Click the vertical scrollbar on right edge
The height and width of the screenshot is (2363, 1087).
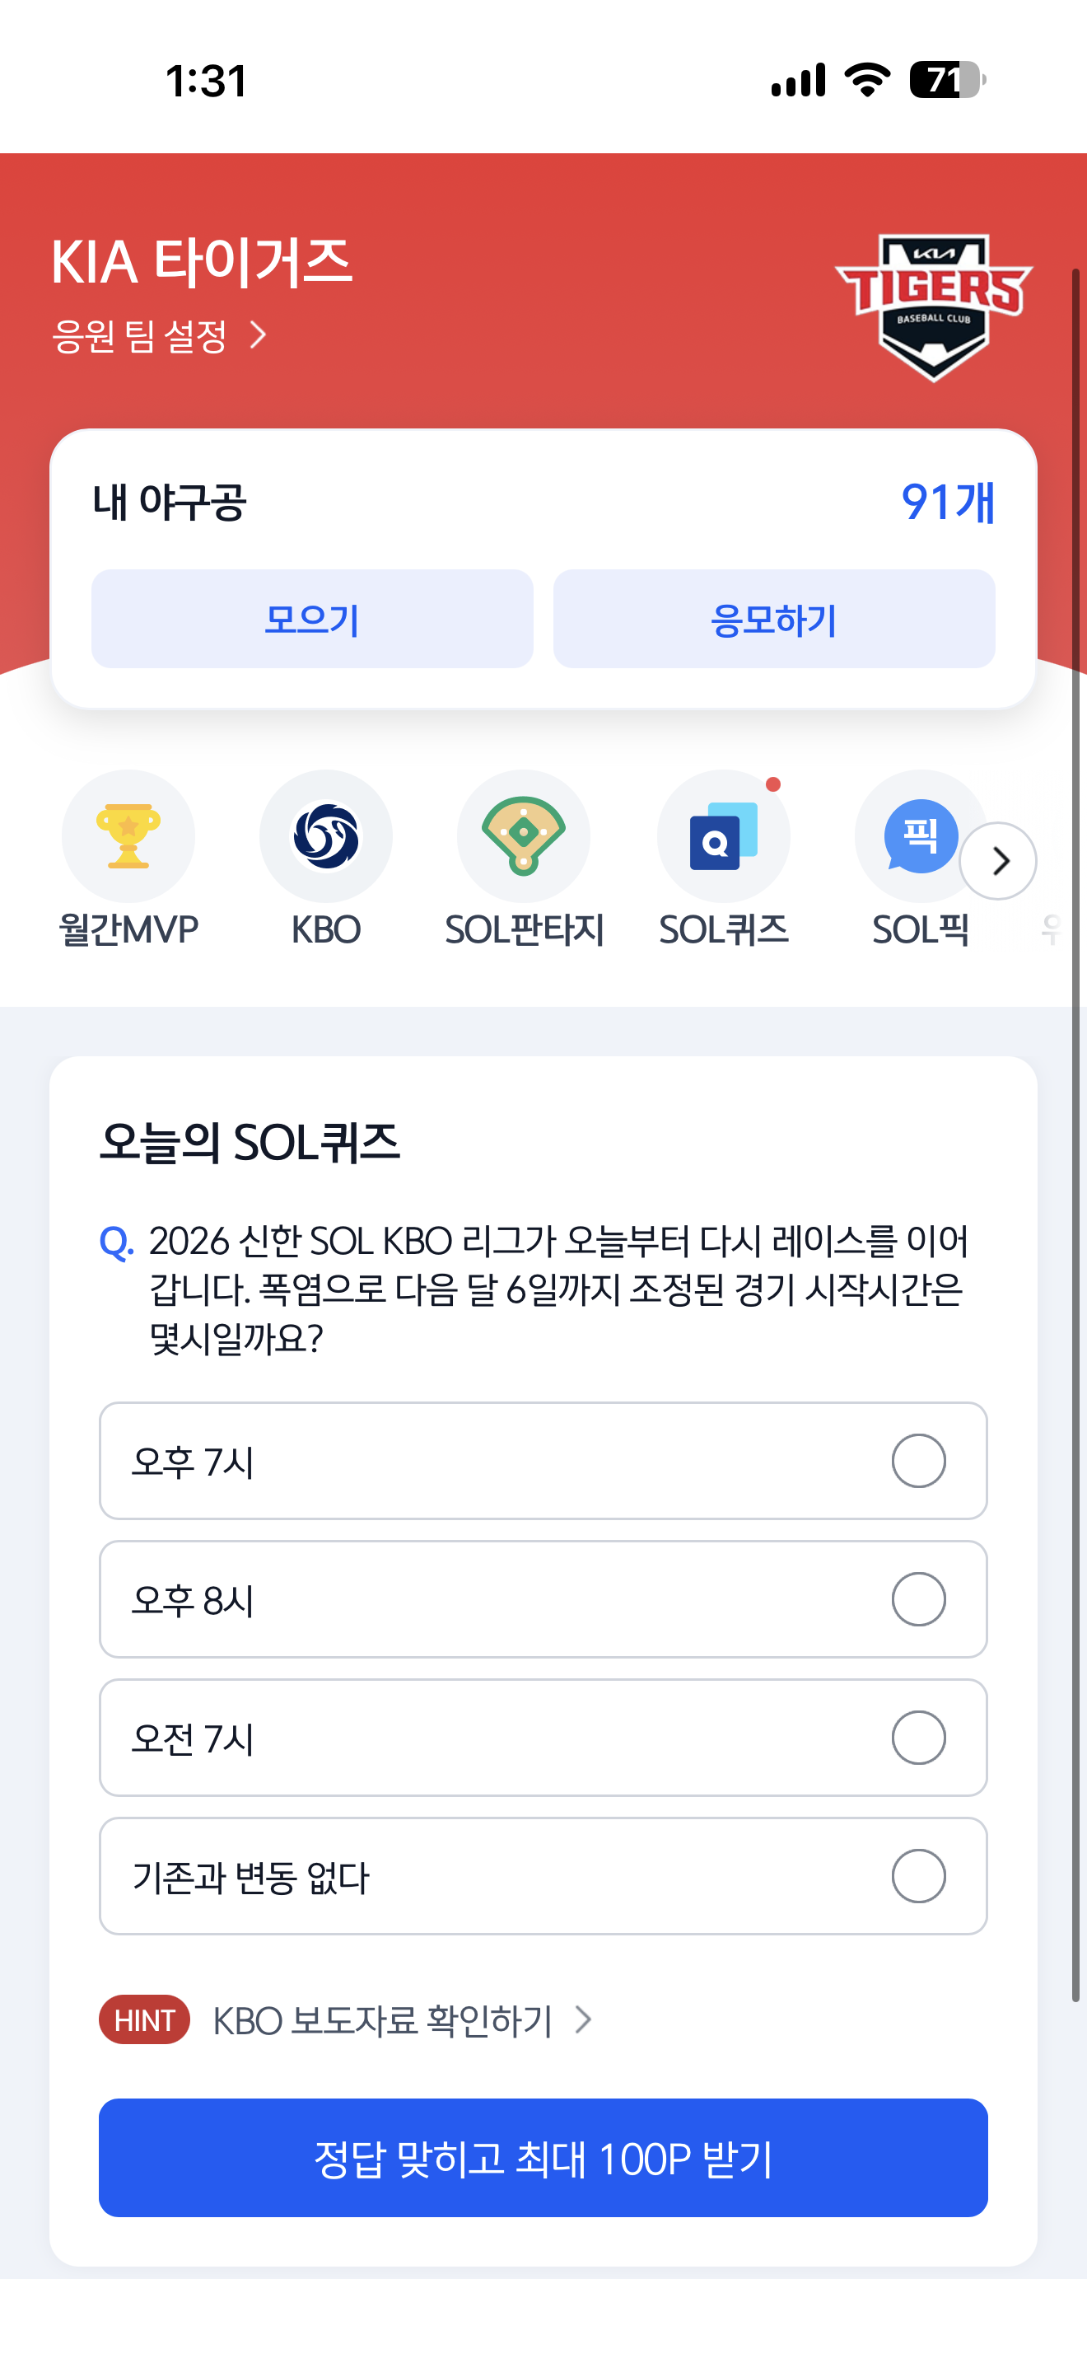[x=1076, y=1134]
